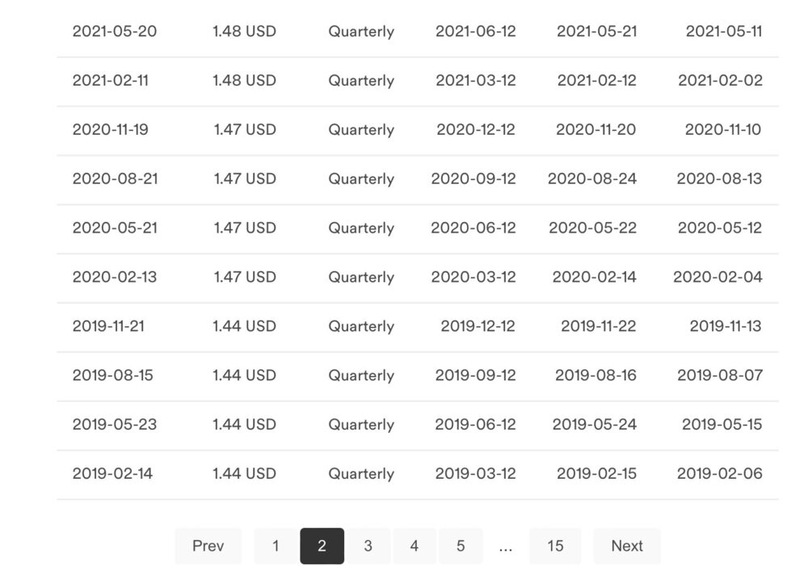The height and width of the screenshot is (566, 808).
Task: Select the current page 2 button
Action: tap(322, 546)
